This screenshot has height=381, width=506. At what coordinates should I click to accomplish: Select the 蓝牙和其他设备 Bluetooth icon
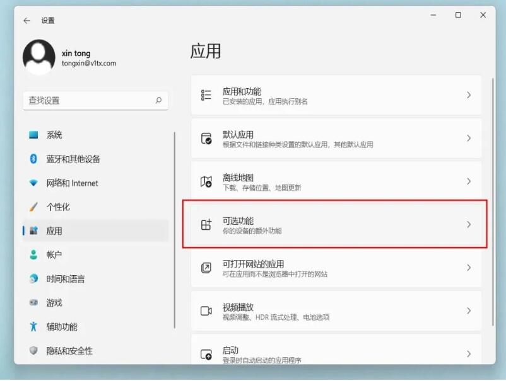coord(33,159)
